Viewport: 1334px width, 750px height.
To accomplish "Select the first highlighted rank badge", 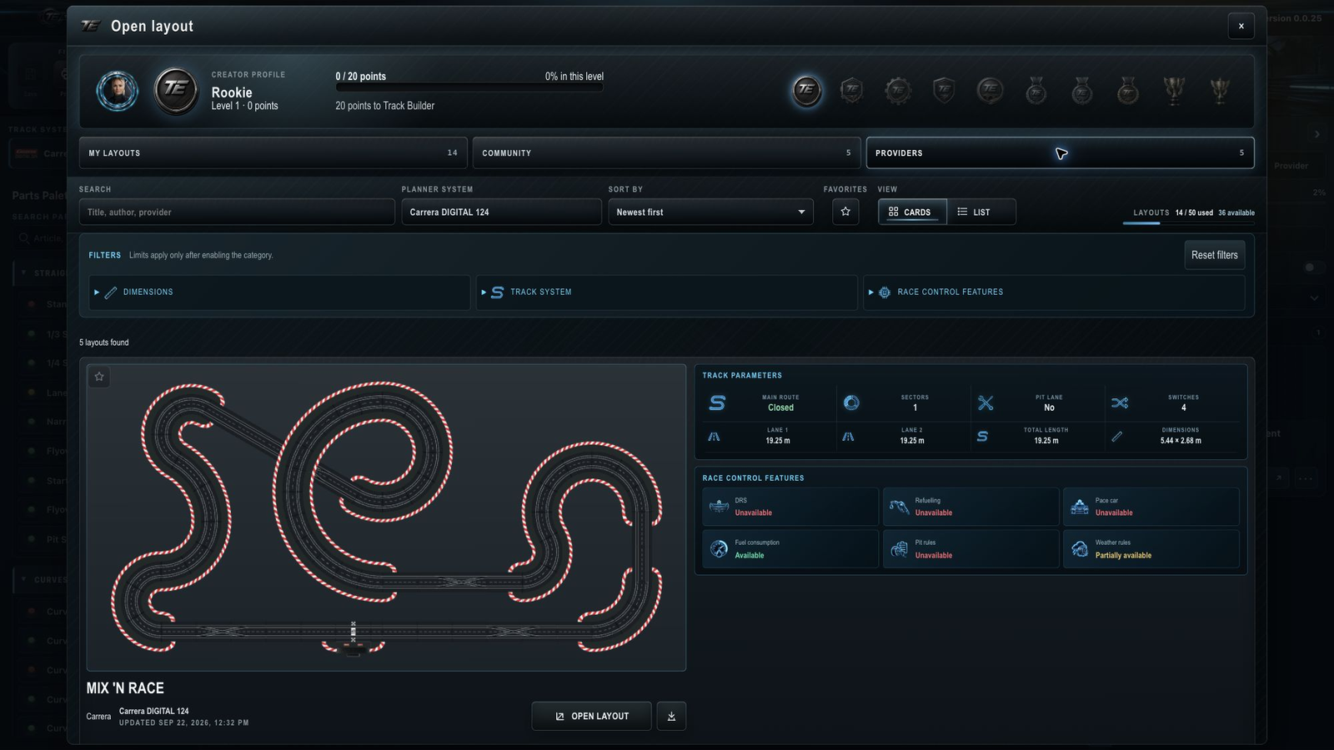I will tap(806, 90).
